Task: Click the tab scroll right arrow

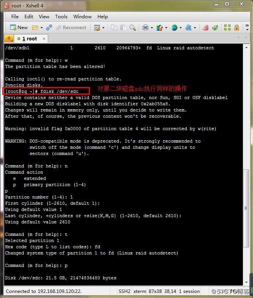Action: tap(246, 37)
